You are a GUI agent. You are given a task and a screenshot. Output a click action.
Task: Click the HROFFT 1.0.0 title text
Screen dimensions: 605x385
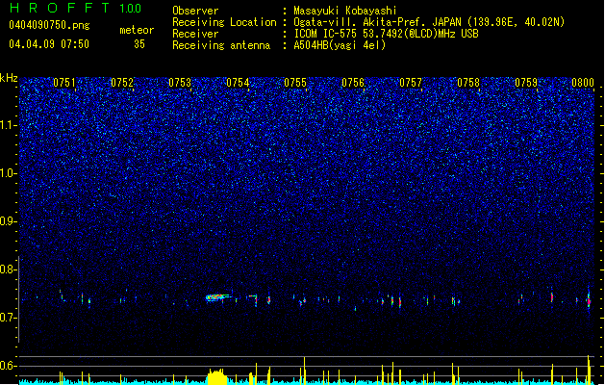tap(75, 8)
